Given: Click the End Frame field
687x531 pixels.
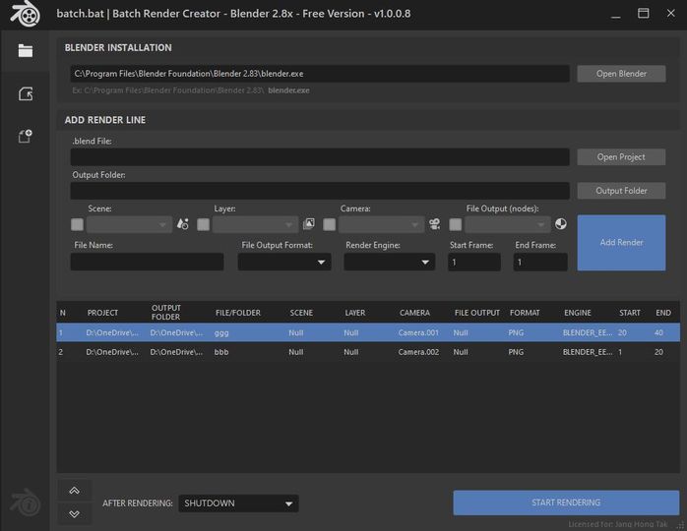Looking at the screenshot, I should point(540,262).
